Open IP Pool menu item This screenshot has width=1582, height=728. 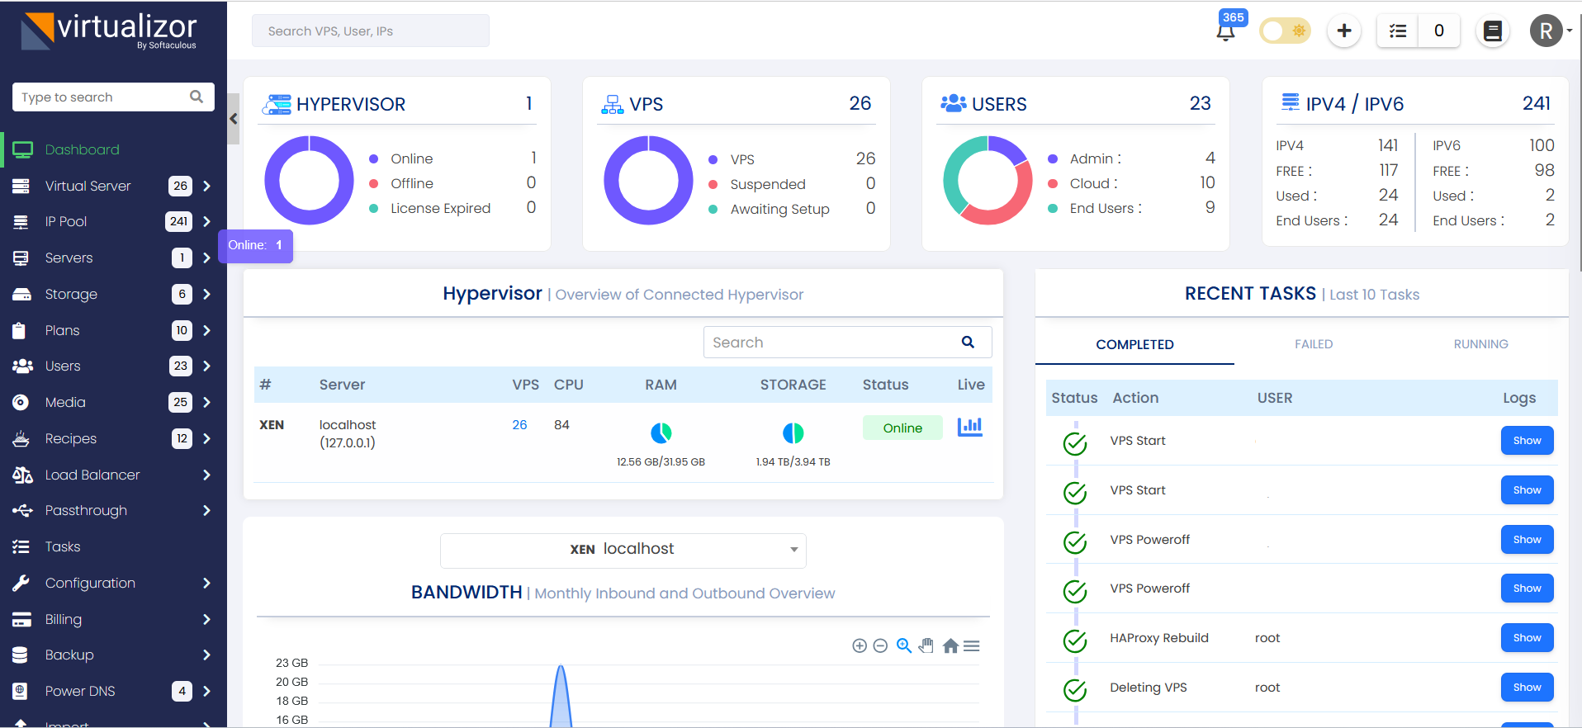click(66, 221)
